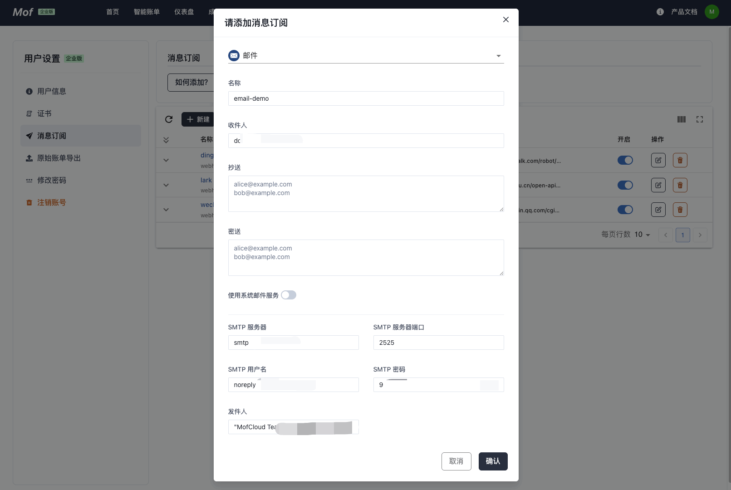Image resolution: width=731 pixels, height=490 pixels.
Task: Click into the 抄送 textarea
Action: coord(366,194)
